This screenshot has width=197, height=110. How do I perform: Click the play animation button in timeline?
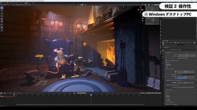coord(82,93)
